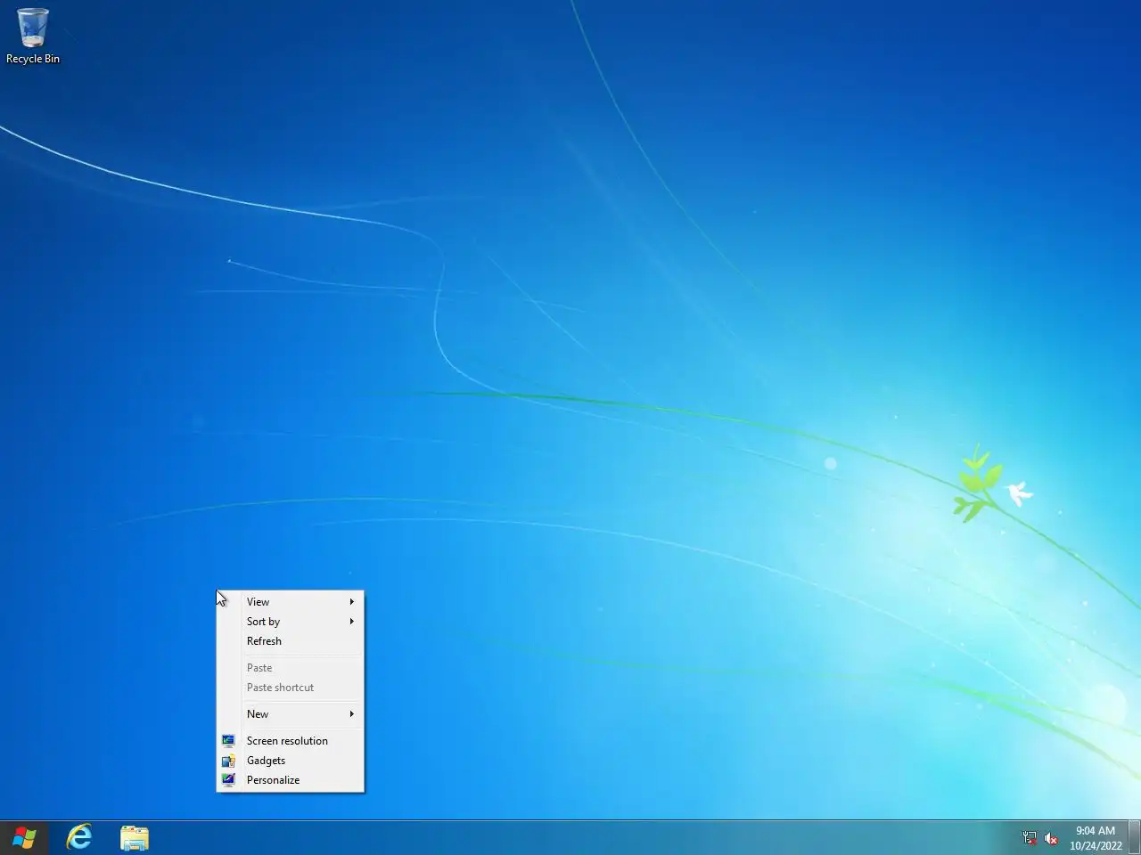1141x855 pixels.
Task: Select New in the context menu
Action: 291,714
